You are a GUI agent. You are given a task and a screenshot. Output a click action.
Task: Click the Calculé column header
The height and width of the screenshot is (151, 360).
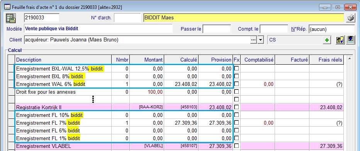click(x=181, y=60)
